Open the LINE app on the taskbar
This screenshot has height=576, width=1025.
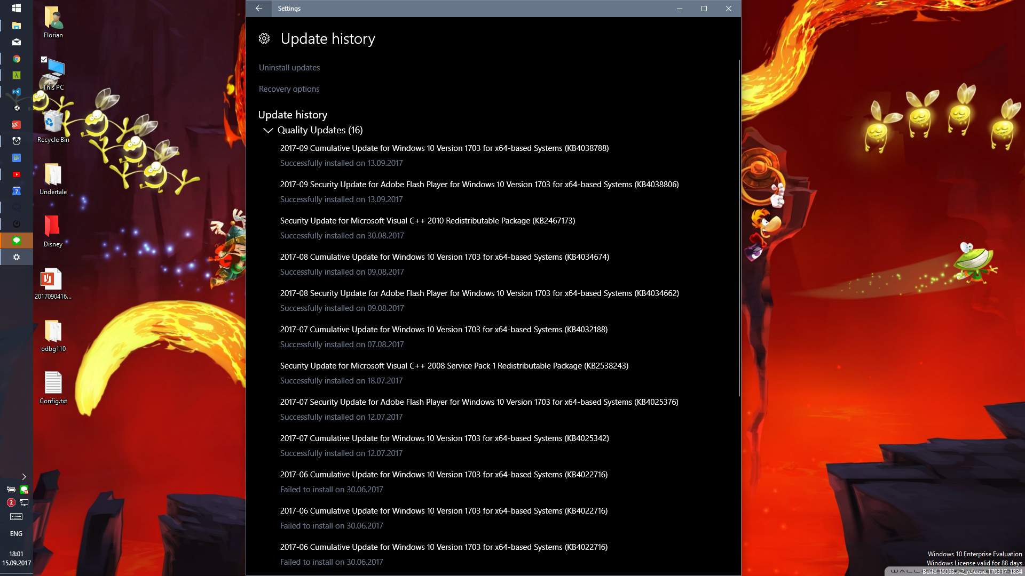point(17,241)
